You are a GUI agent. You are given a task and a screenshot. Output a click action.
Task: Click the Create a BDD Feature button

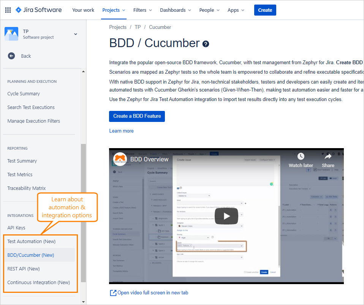[137, 116]
